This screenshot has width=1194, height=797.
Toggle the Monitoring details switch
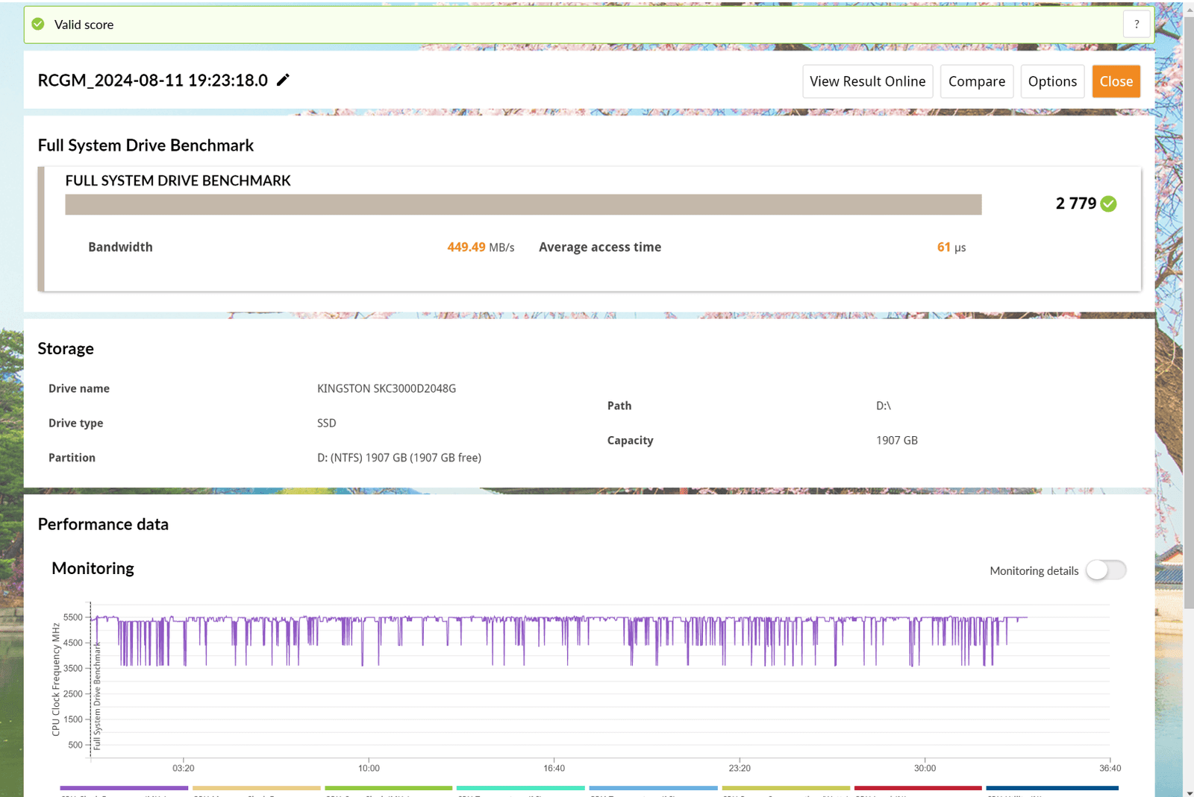pyautogui.click(x=1105, y=570)
